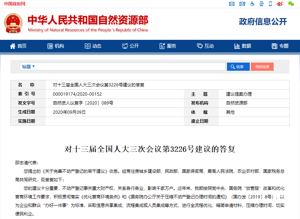This screenshot has height=219, width=300.
Task: Click the bar chart icon beside 数据
Action: (237, 46)
